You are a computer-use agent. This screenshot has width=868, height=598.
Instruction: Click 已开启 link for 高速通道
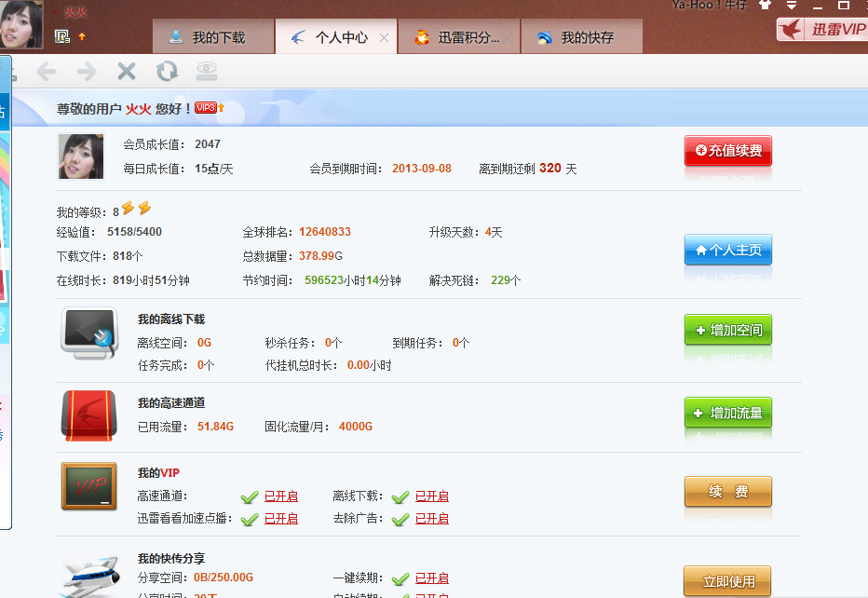pos(281,496)
